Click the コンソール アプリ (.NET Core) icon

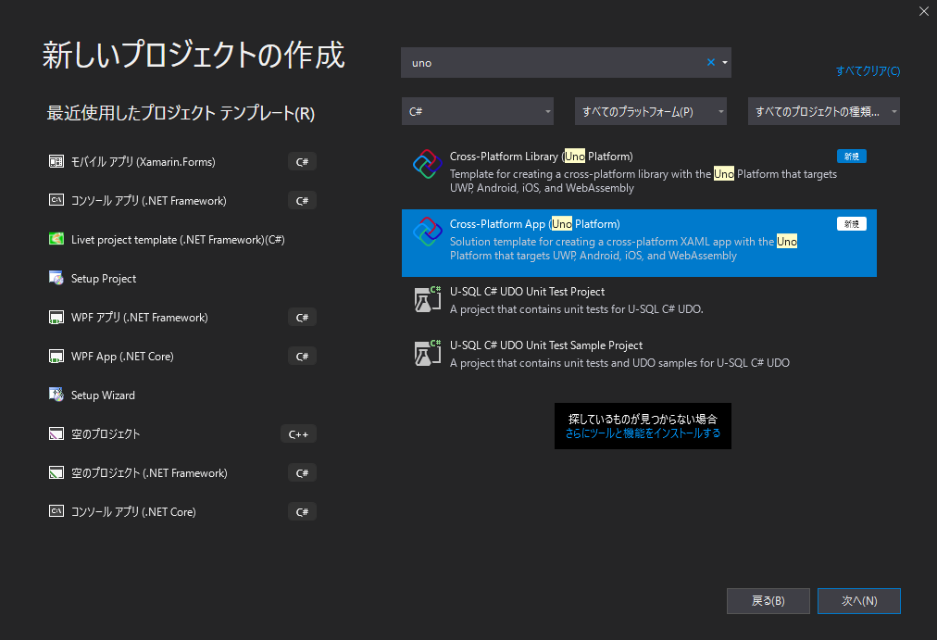[56, 511]
